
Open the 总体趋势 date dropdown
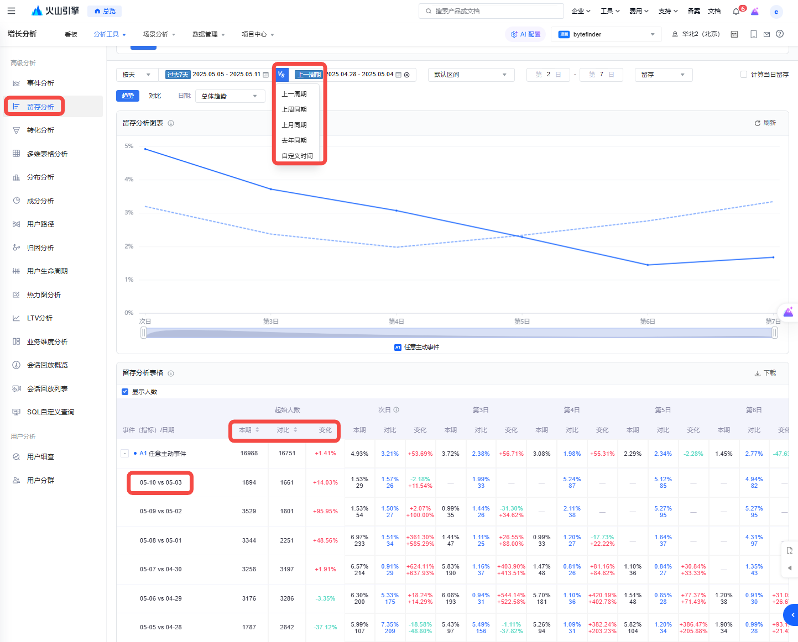pyautogui.click(x=230, y=96)
